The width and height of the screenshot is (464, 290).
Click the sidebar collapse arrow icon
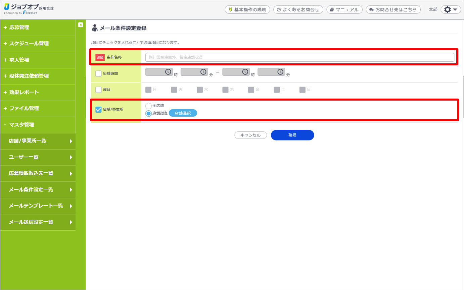(x=81, y=24)
